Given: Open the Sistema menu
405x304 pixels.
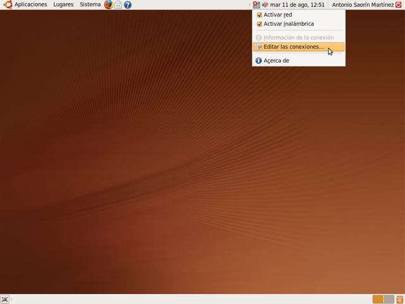Looking at the screenshot, I should 90,4.
